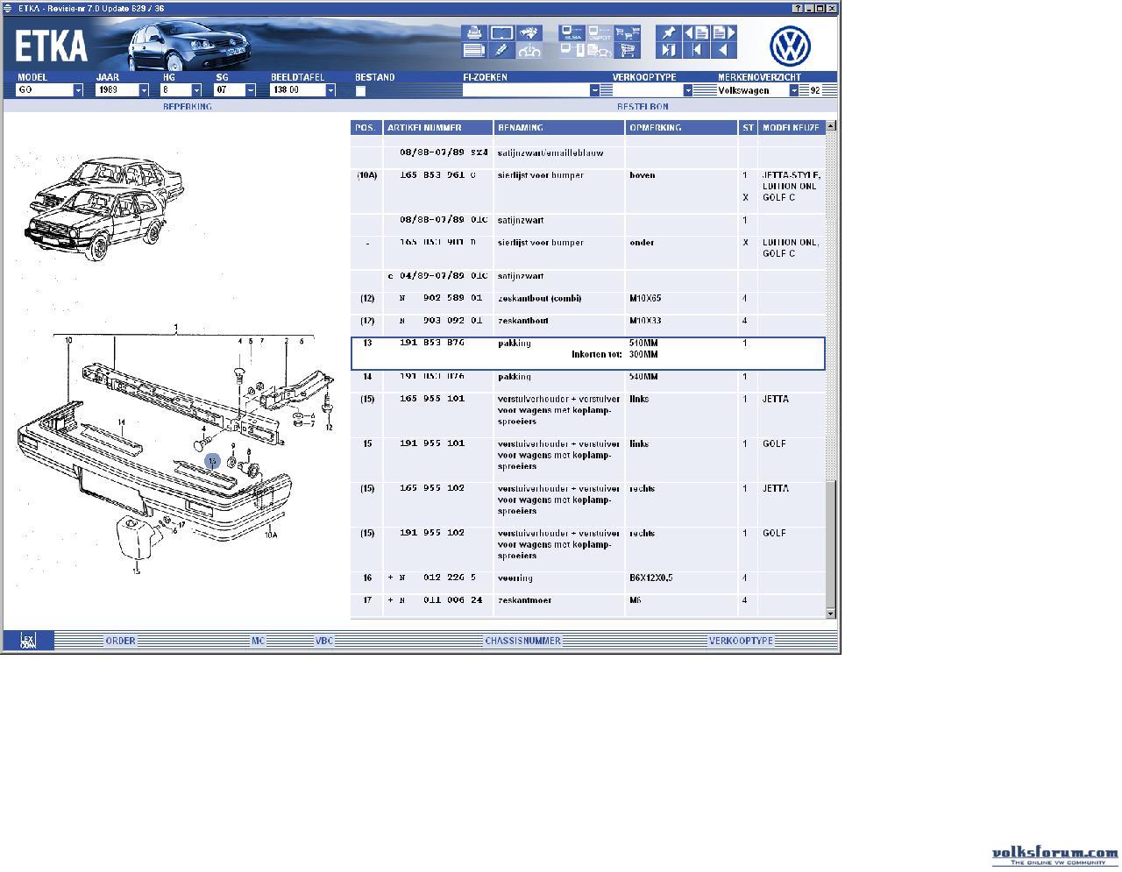Viewport: 1122px width, 872px height.
Task: Click the document with car icon
Action: point(600,50)
